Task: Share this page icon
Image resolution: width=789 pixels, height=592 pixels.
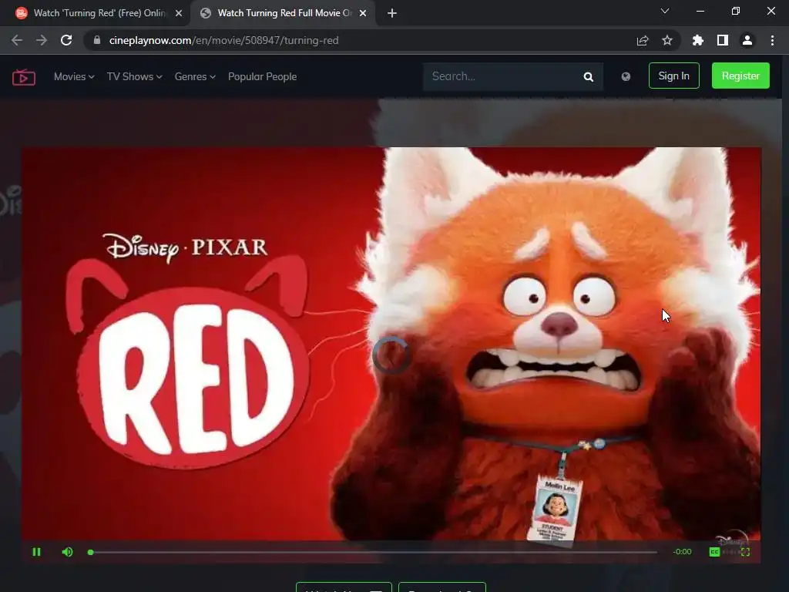Action: click(x=643, y=40)
